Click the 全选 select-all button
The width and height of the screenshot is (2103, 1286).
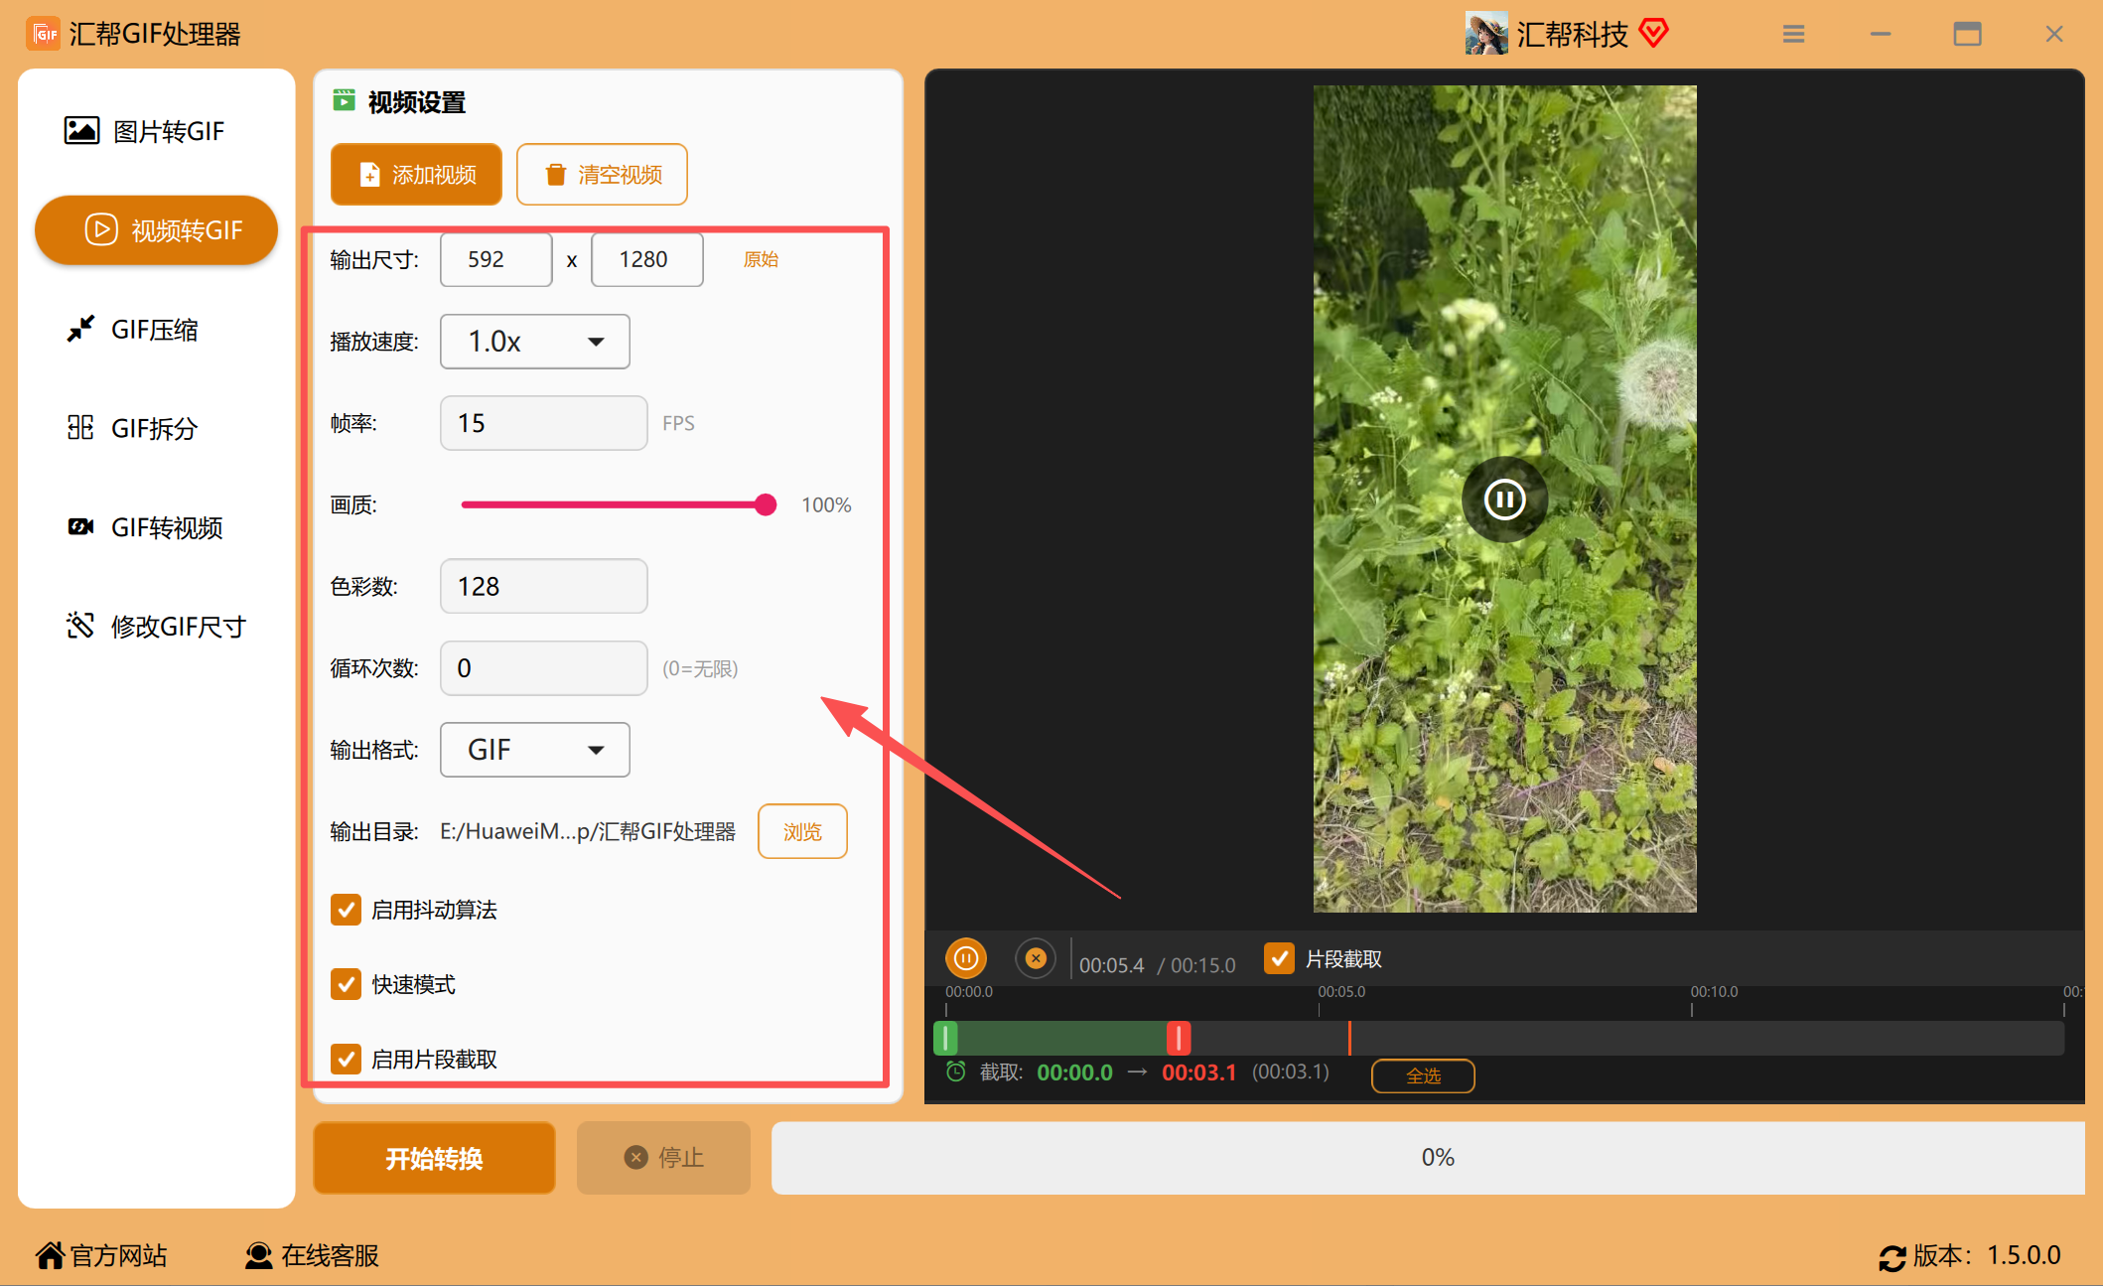tap(1423, 1075)
